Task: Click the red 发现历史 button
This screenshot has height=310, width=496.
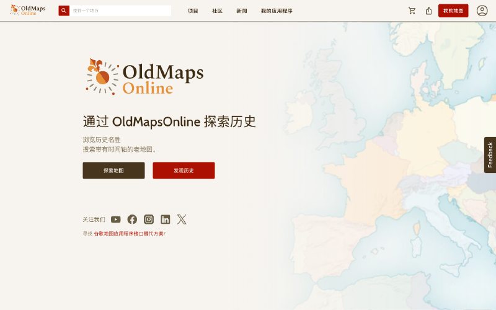Action: click(184, 170)
